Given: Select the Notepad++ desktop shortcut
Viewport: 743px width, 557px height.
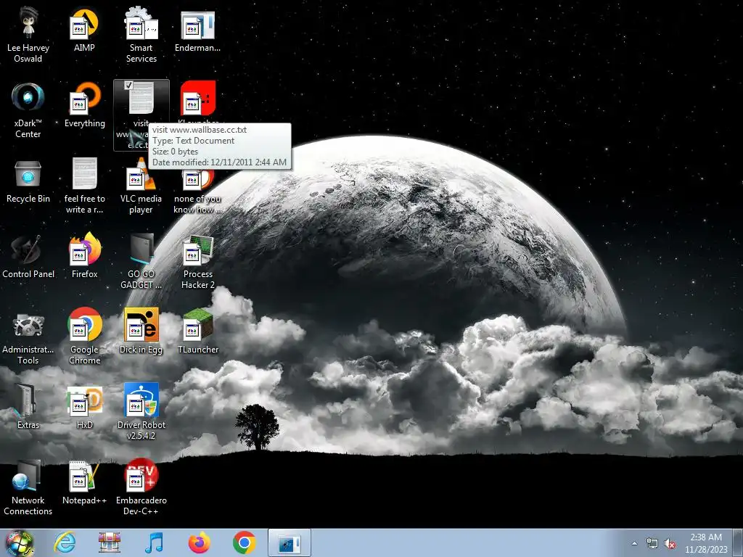Looking at the screenshot, I should coord(84,482).
